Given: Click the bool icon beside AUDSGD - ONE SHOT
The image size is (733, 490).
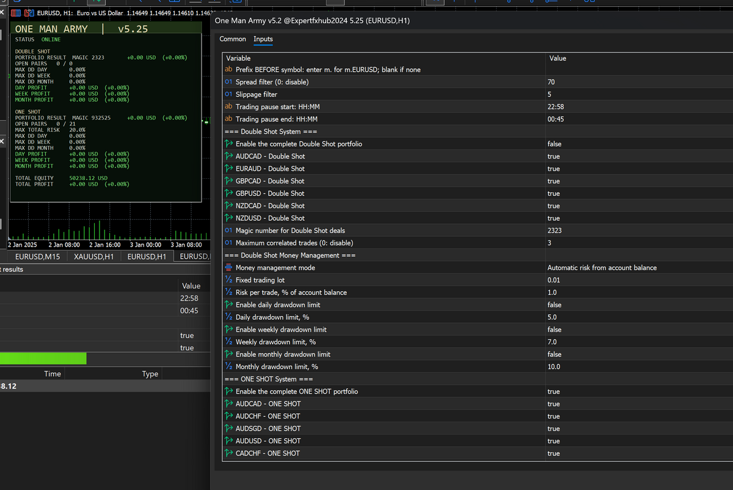Looking at the screenshot, I should click(x=229, y=428).
